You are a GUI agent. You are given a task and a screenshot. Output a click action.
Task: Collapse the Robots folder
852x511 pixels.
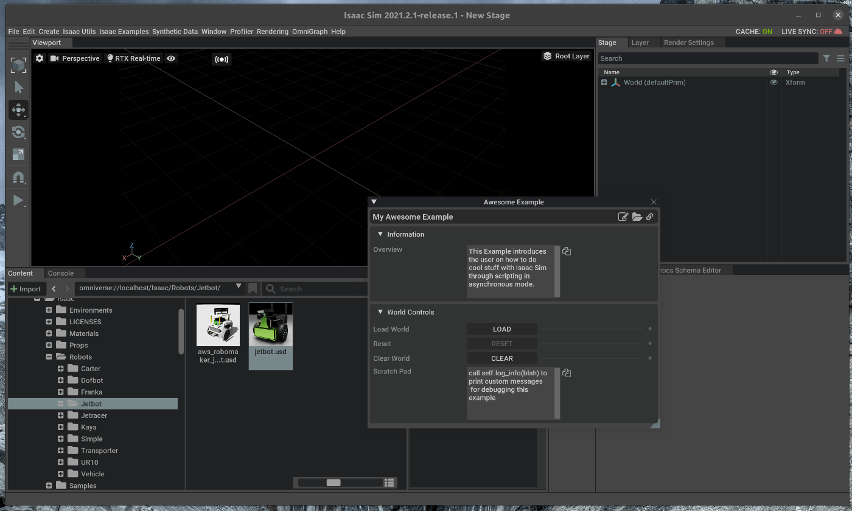(x=49, y=357)
